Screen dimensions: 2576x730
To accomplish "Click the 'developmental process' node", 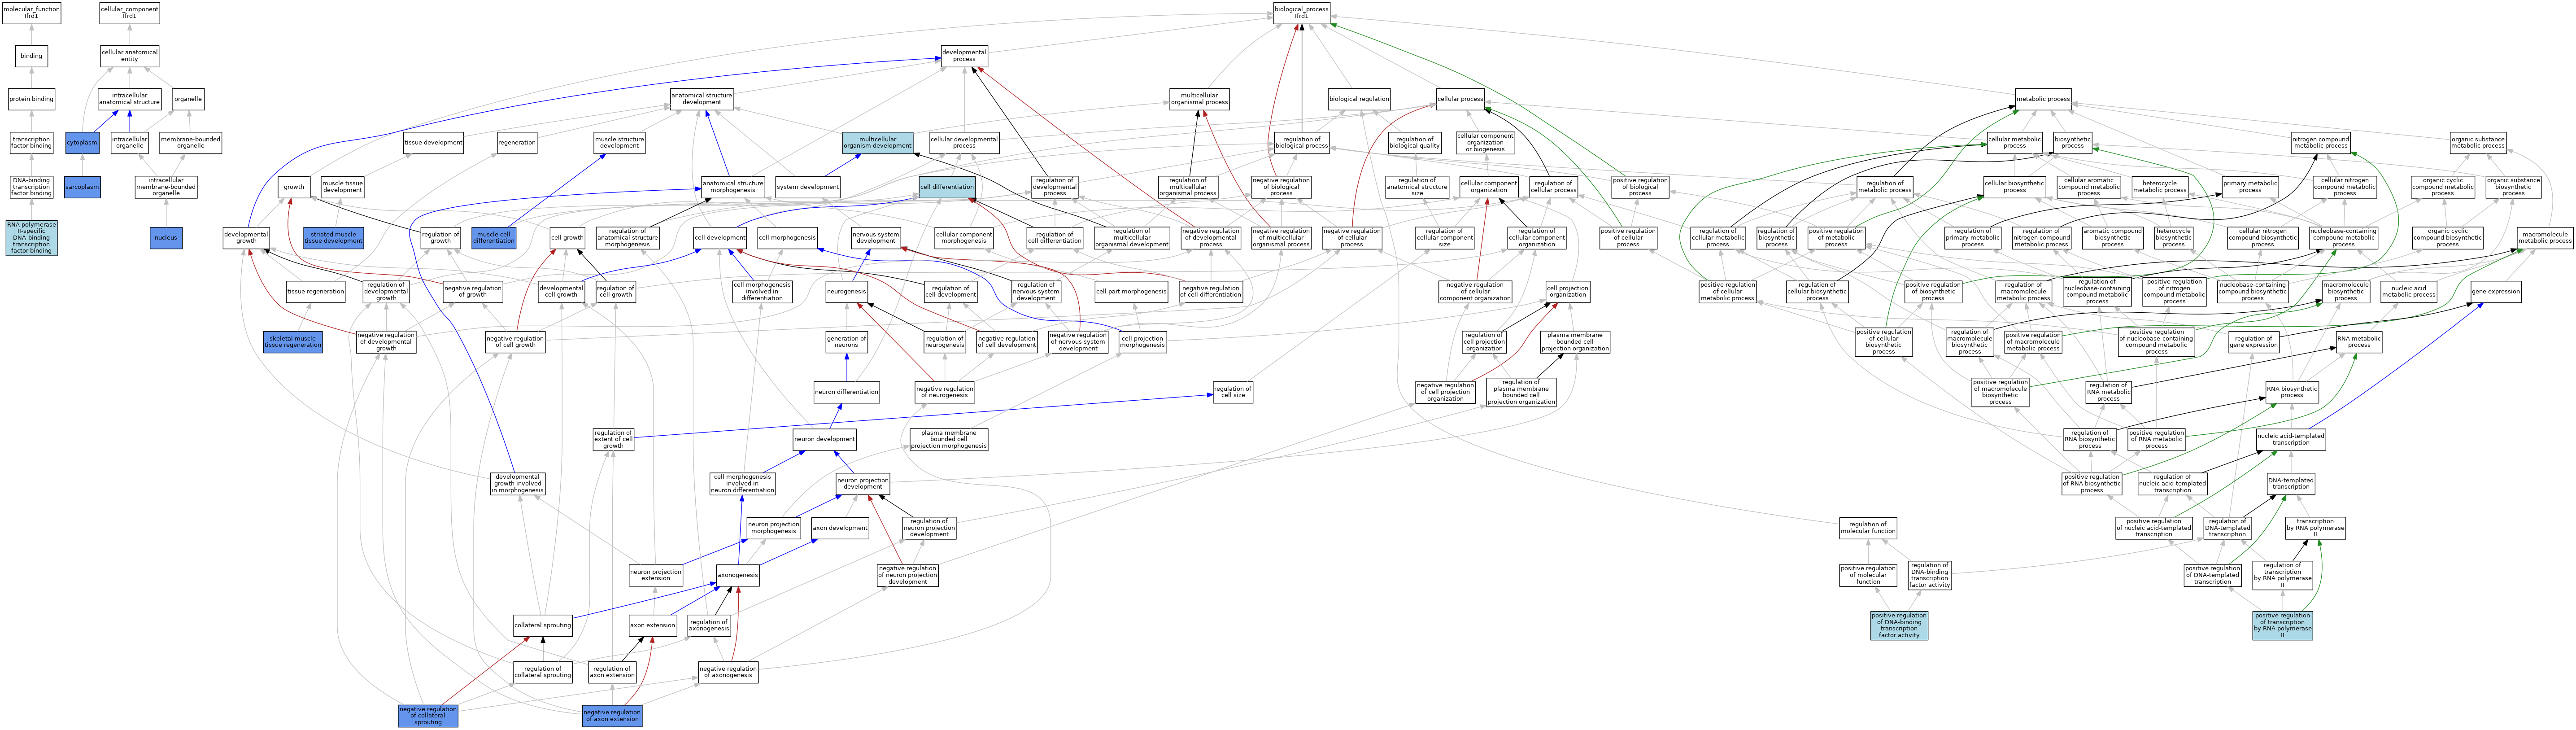I will [964, 56].
